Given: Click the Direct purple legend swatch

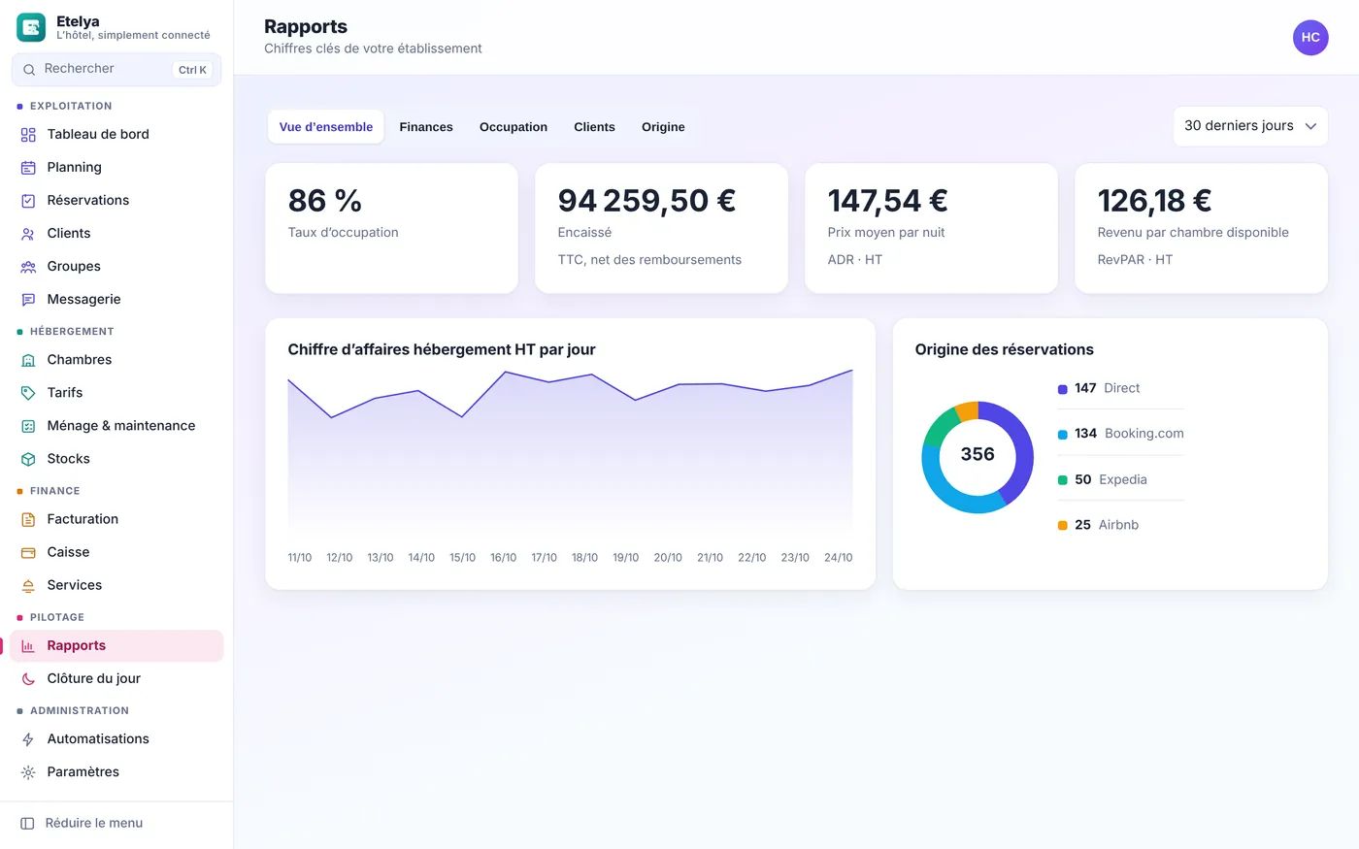Looking at the screenshot, I should click(1063, 389).
